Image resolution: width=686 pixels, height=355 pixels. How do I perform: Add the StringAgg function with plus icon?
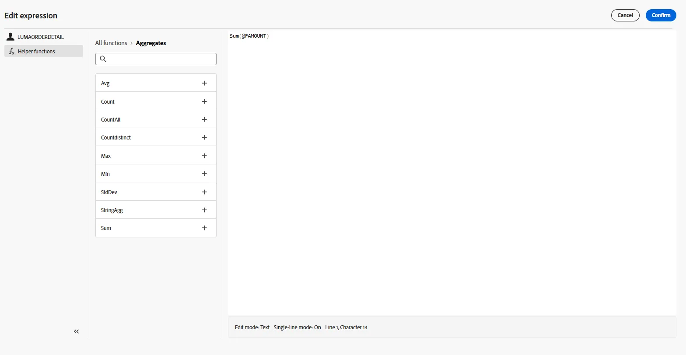[x=204, y=210]
